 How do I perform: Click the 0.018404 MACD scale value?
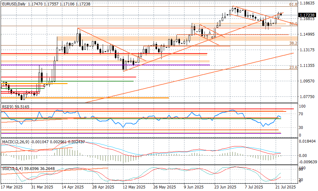[x=308, y=141]
